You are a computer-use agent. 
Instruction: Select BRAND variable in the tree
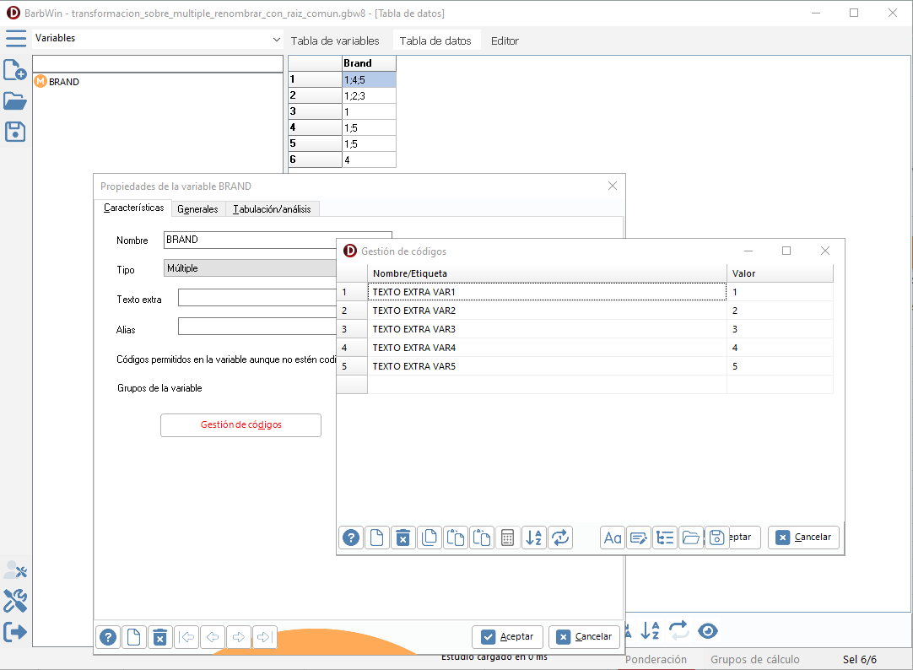pos(64,82)
